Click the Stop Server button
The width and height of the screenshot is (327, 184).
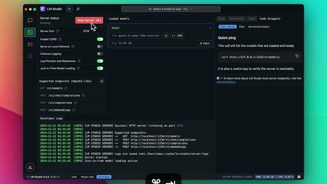pyautogui.click(x=89, y=20)
